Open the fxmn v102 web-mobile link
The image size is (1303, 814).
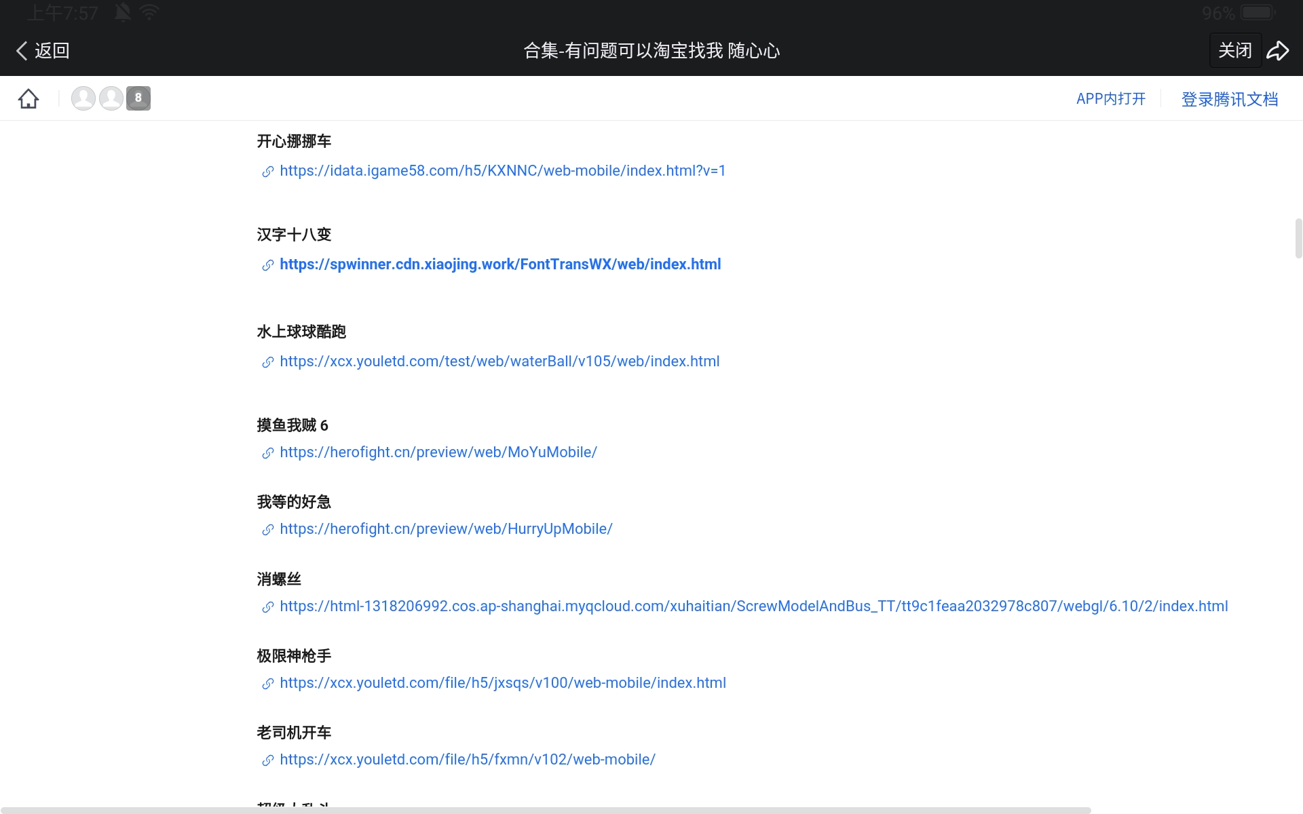coord(467,760)
